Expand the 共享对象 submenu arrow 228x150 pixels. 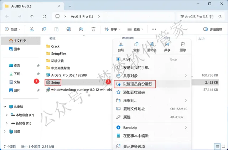click(186, 76)
